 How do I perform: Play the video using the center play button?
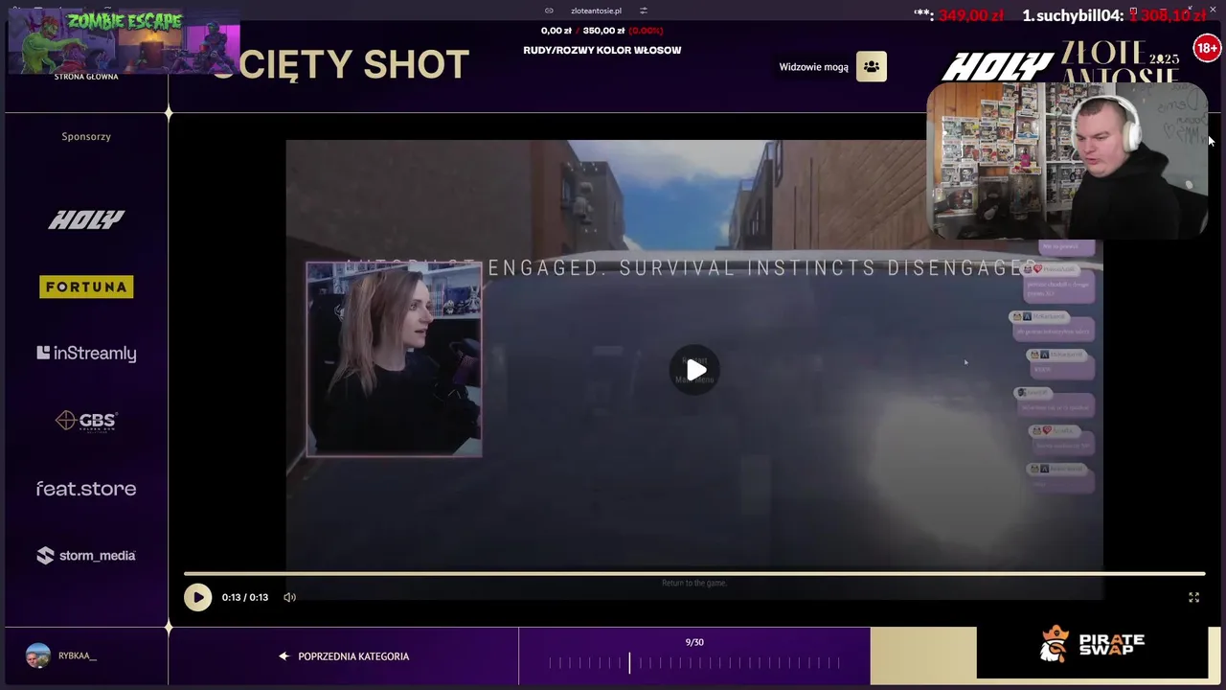click(x=695, y=370)
